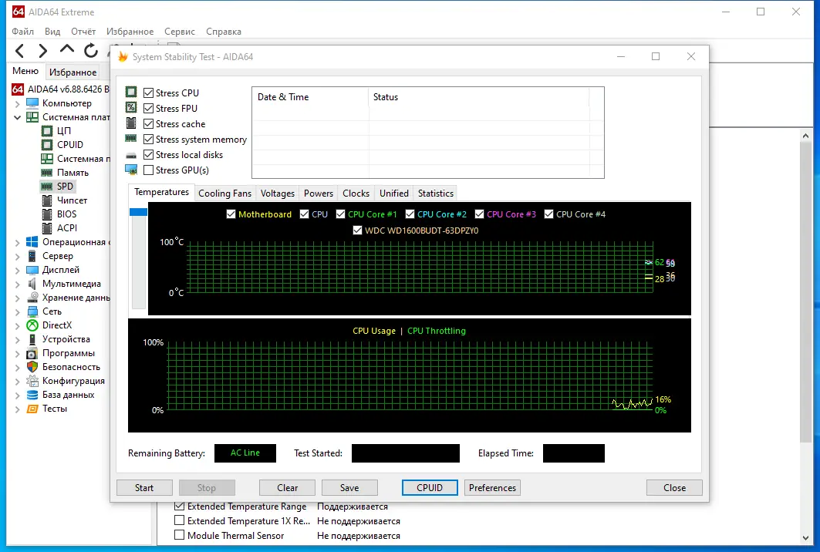820x552 pixels.
Task: Collapse the Системная плата tree node
Action: (x=17, y=117)
